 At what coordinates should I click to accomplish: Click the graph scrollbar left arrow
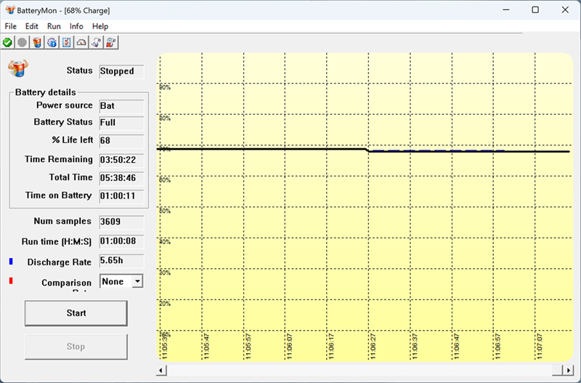coord(161,370)
